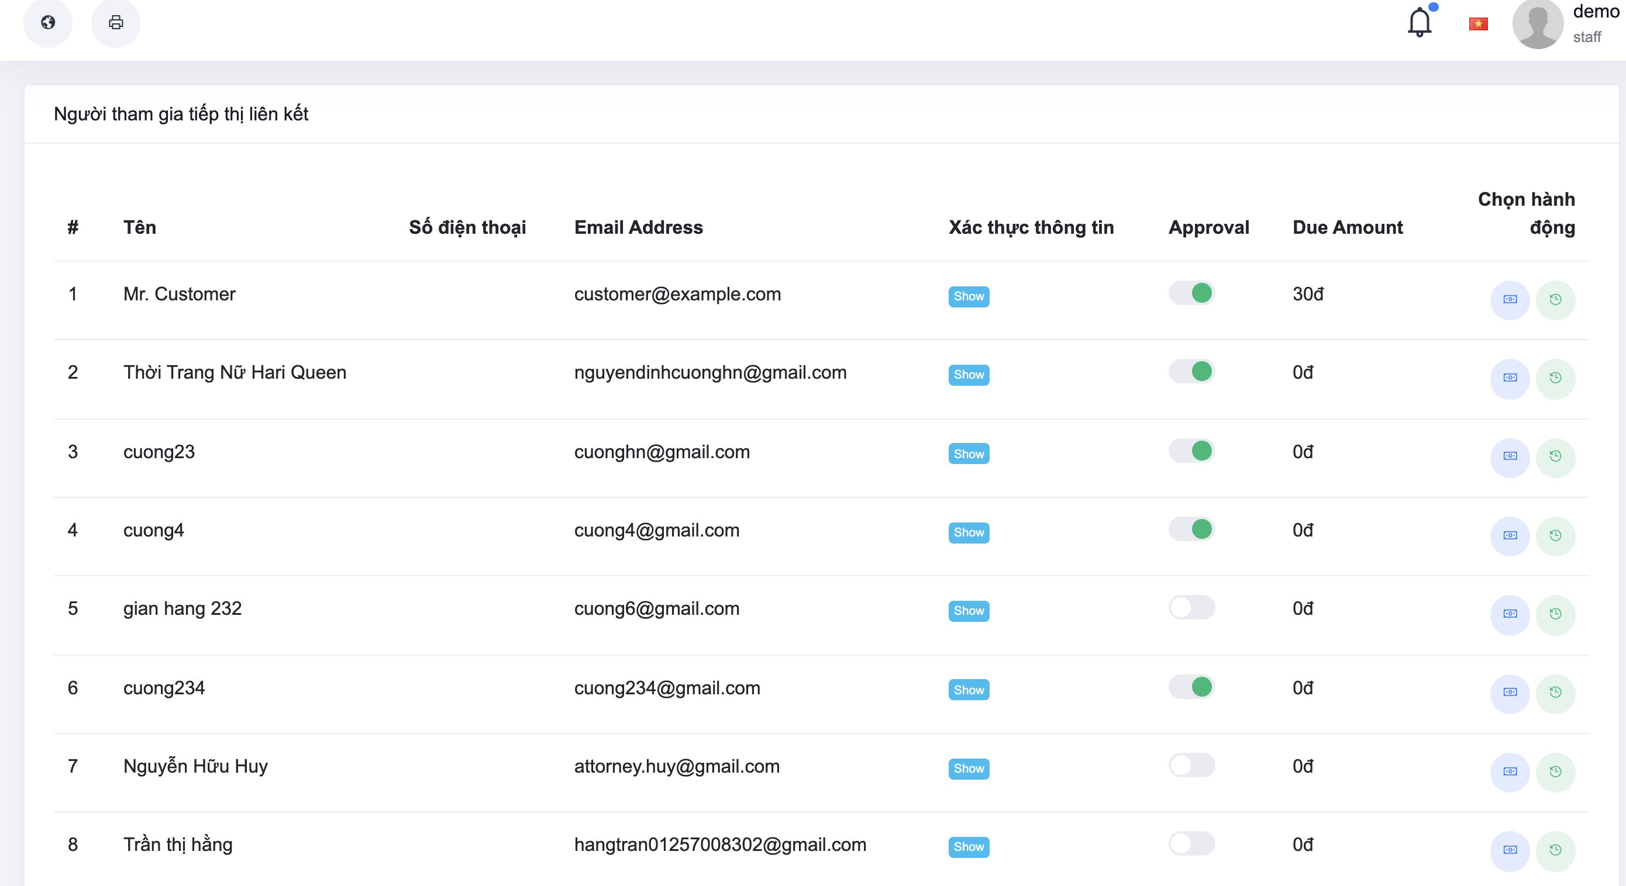
Task: Show verification info for Mr. Customer
Action: click(969, 296)
